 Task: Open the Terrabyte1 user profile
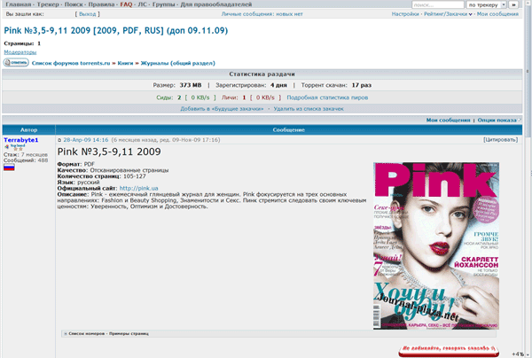coord(21,140)
